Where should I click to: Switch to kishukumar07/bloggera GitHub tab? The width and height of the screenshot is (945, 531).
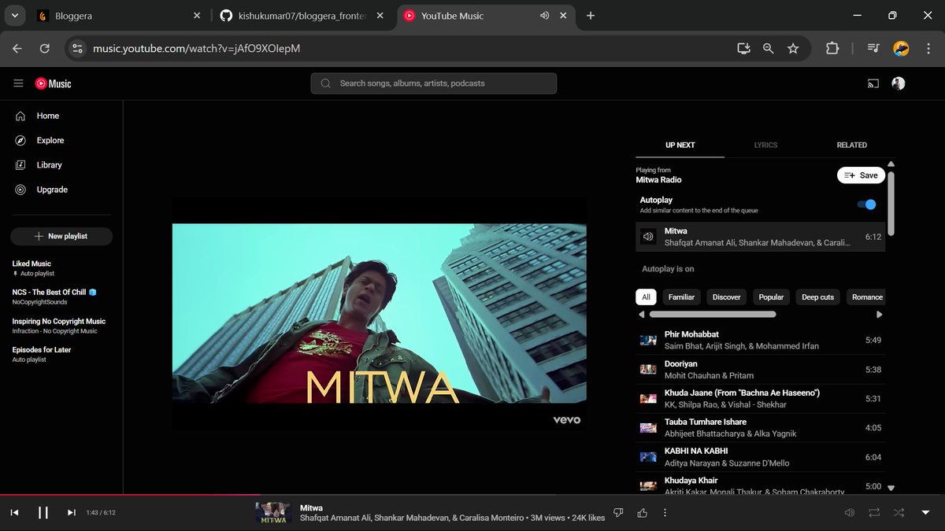(x=302, y=16)
